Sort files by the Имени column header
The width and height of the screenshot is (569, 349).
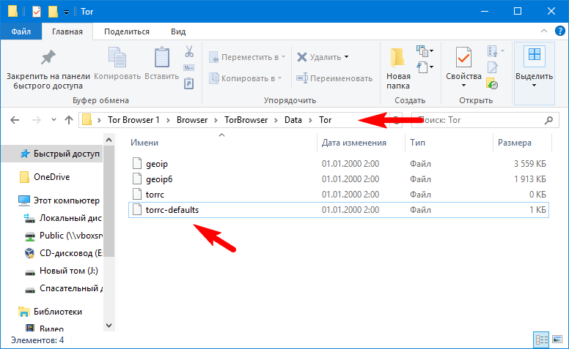[144, 143]
